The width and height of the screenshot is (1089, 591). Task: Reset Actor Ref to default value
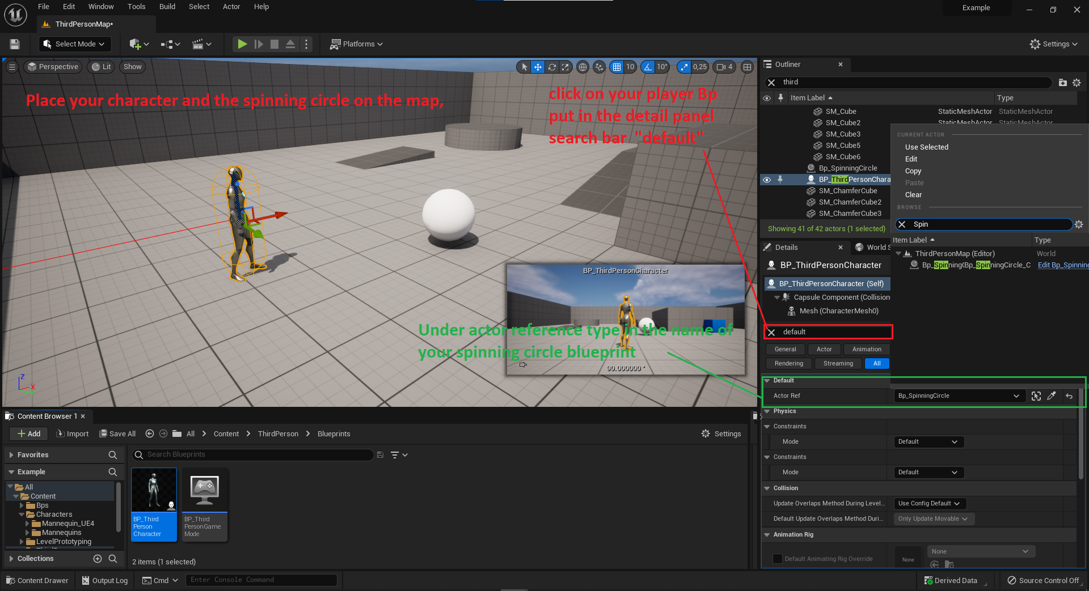click(x=1069, y=396)
